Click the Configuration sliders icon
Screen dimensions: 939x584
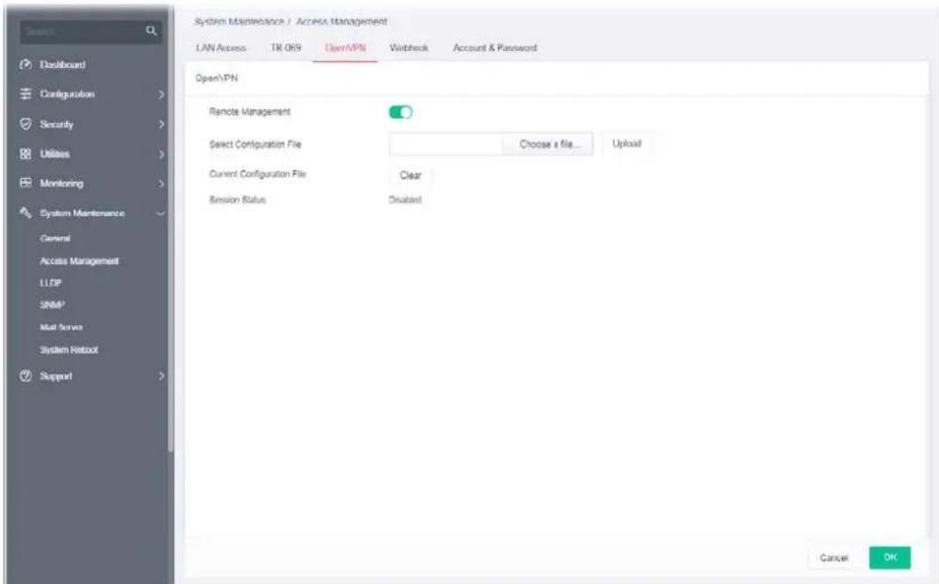click(x=26, y=94)
